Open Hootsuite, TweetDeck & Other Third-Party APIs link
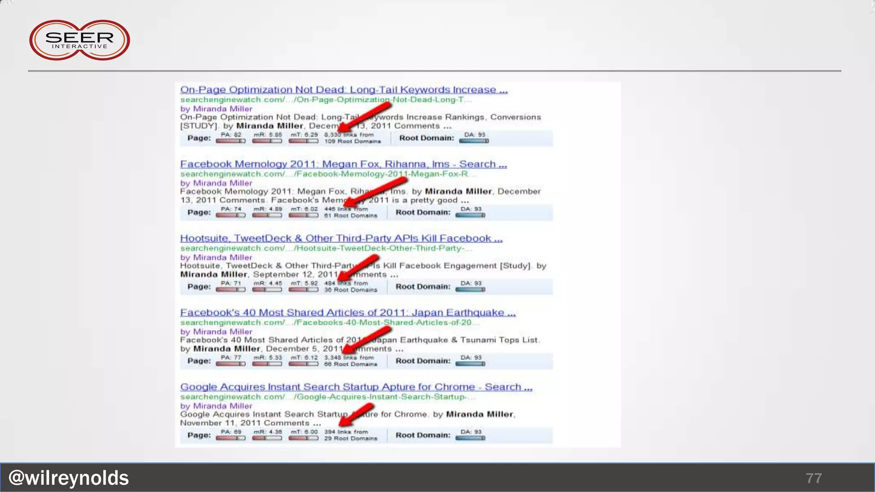The image size is (875, 492). tap(341, 238)
